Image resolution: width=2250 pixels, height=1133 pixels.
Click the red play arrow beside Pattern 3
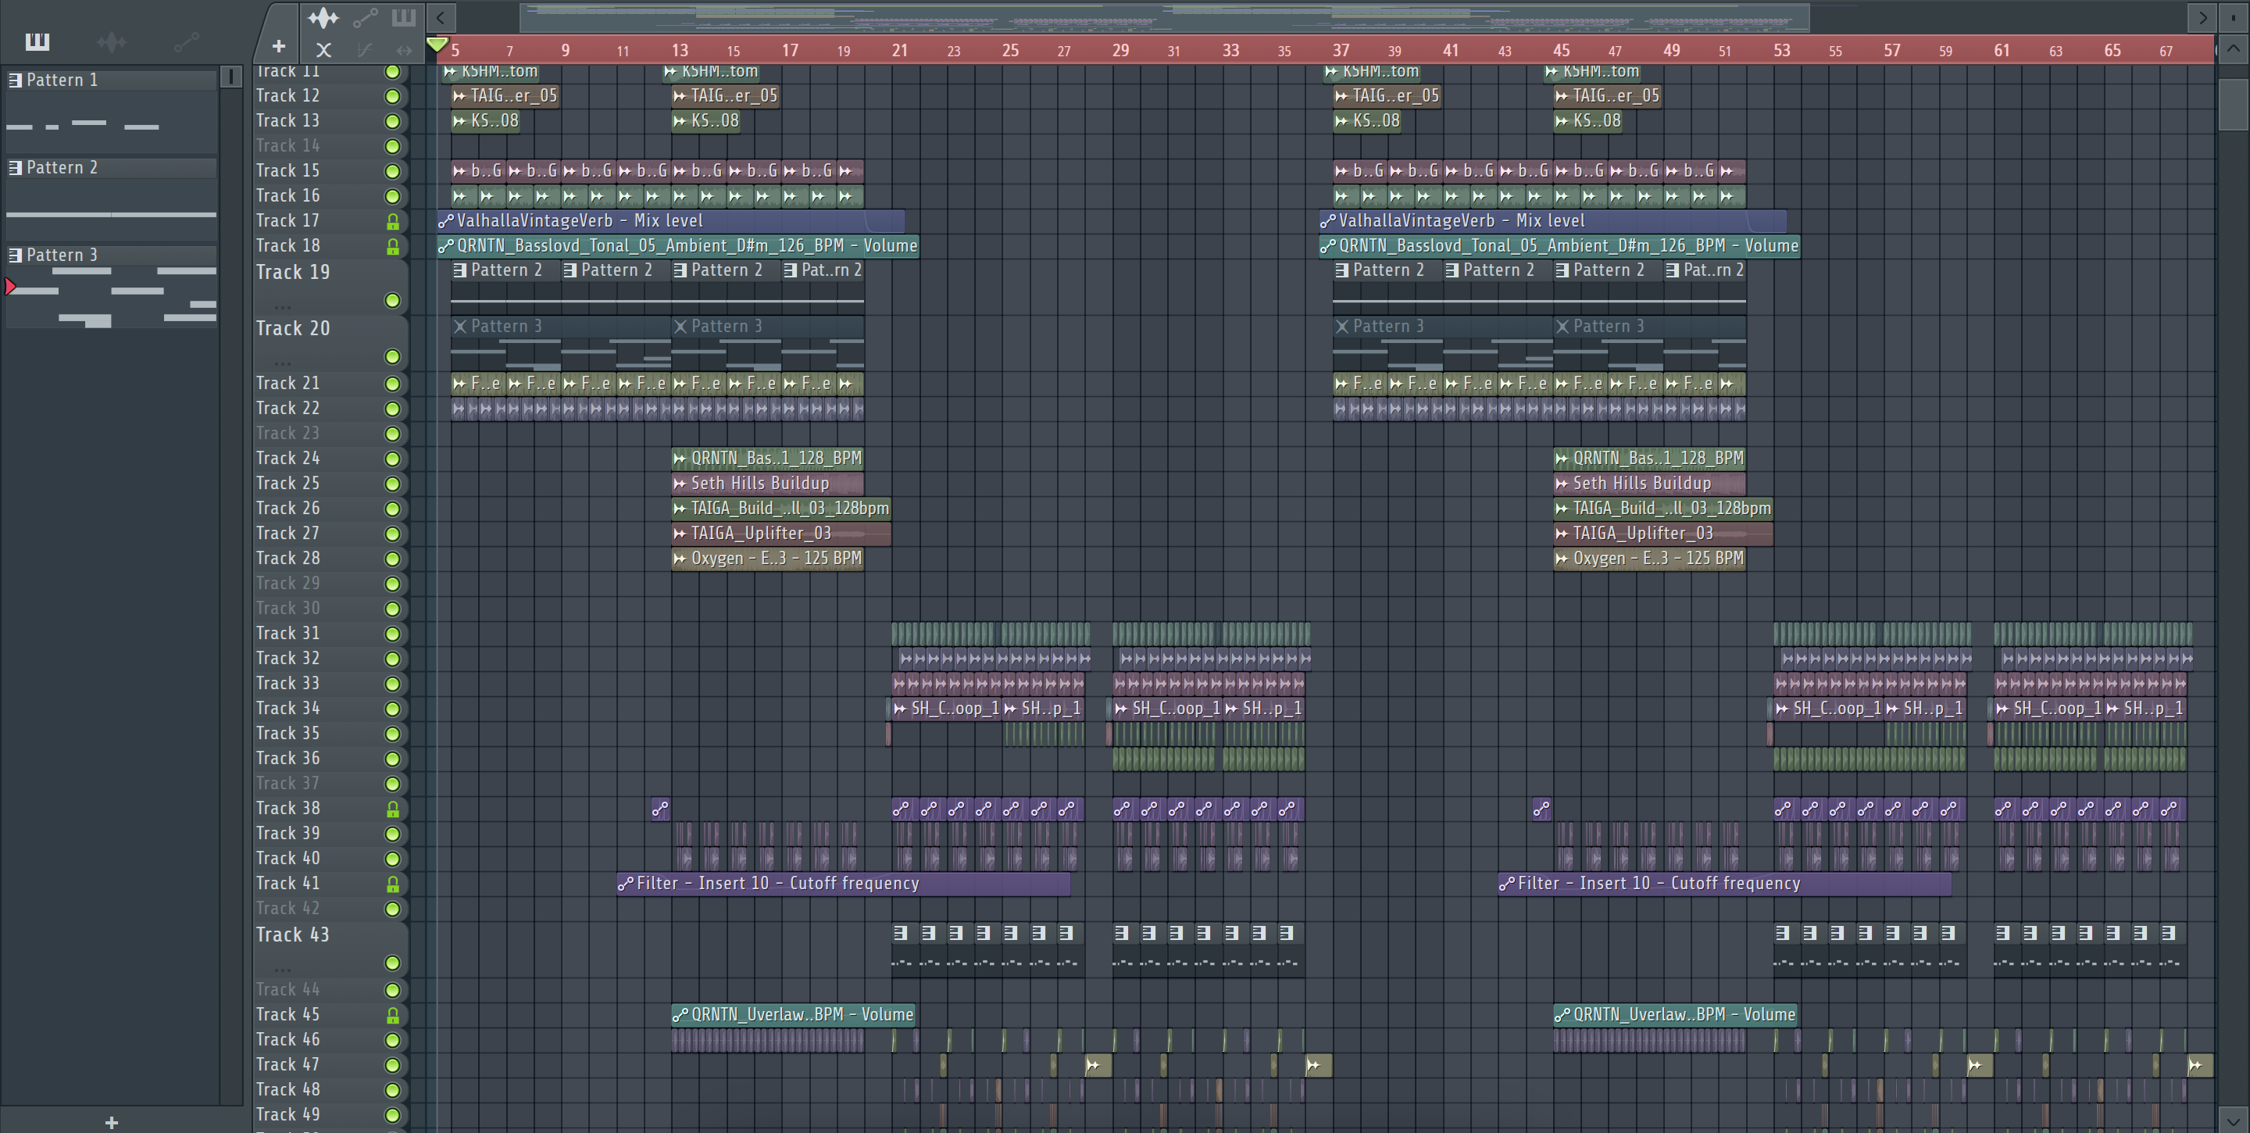click(10, 286)
